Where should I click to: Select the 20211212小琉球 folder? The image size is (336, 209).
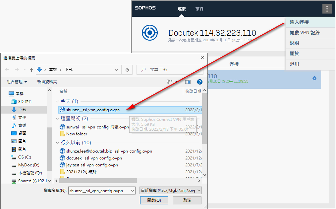(x=82, y=172)
